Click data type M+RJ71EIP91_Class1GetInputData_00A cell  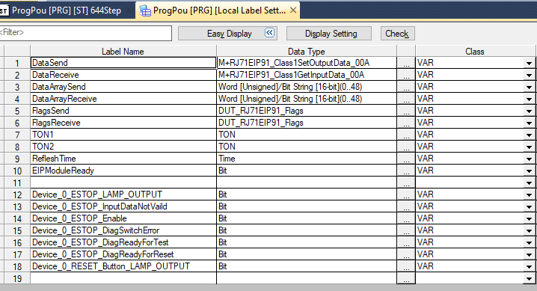pyautogui.click(x=307, y=75)
